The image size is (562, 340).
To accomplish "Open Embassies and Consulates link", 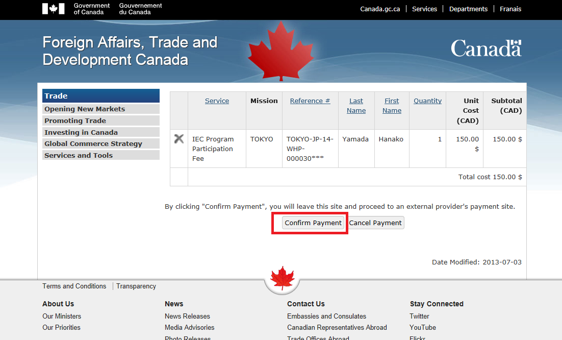I will [x=326, y=317].
